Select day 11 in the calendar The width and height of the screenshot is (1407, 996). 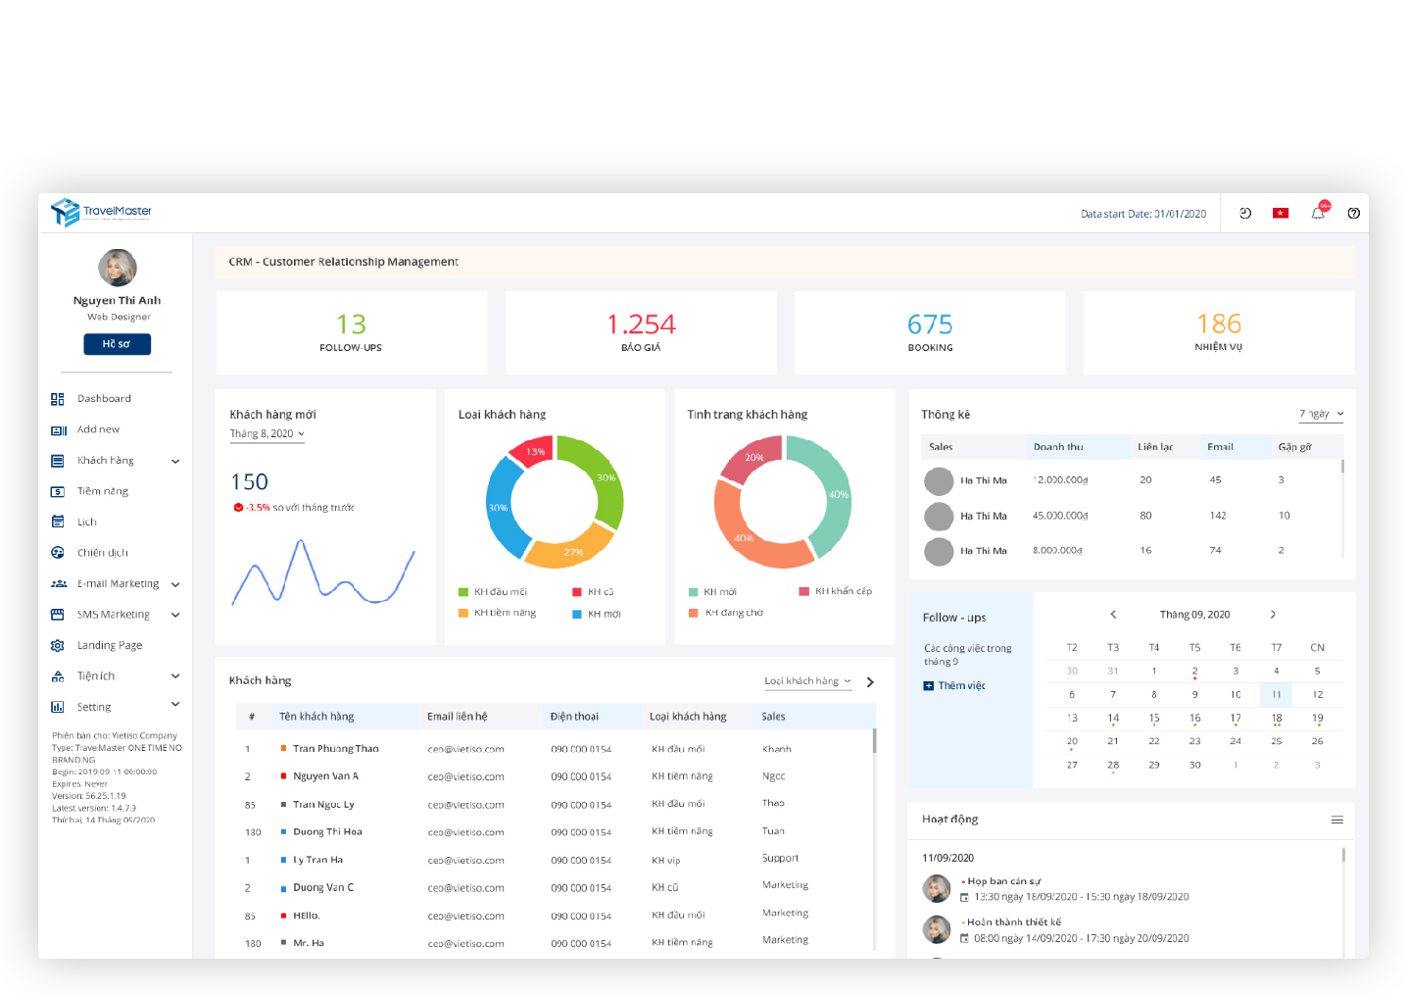coord(1276,694)
